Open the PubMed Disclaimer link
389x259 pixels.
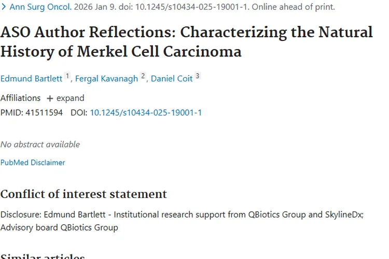pyautogui.click(x=33, y=163)
